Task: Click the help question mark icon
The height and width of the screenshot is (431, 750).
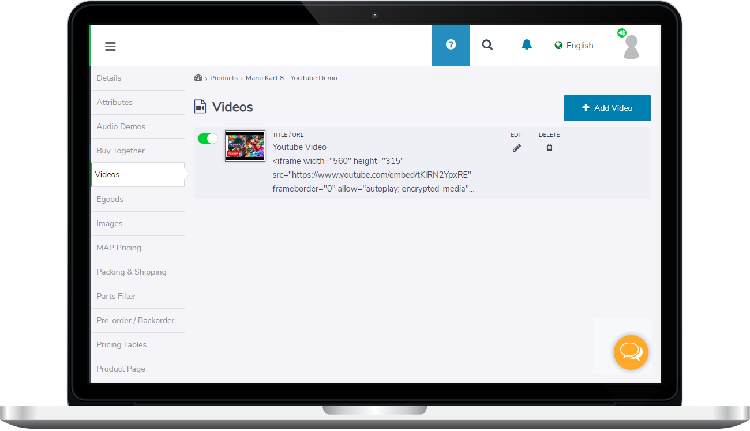Action: (x=451, y=45)
